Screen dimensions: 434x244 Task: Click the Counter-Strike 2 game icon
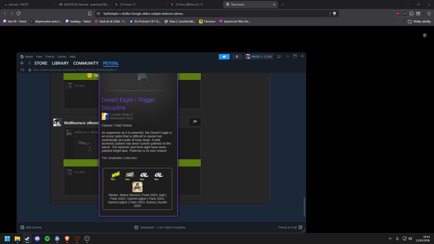click(x=105, y=116)
